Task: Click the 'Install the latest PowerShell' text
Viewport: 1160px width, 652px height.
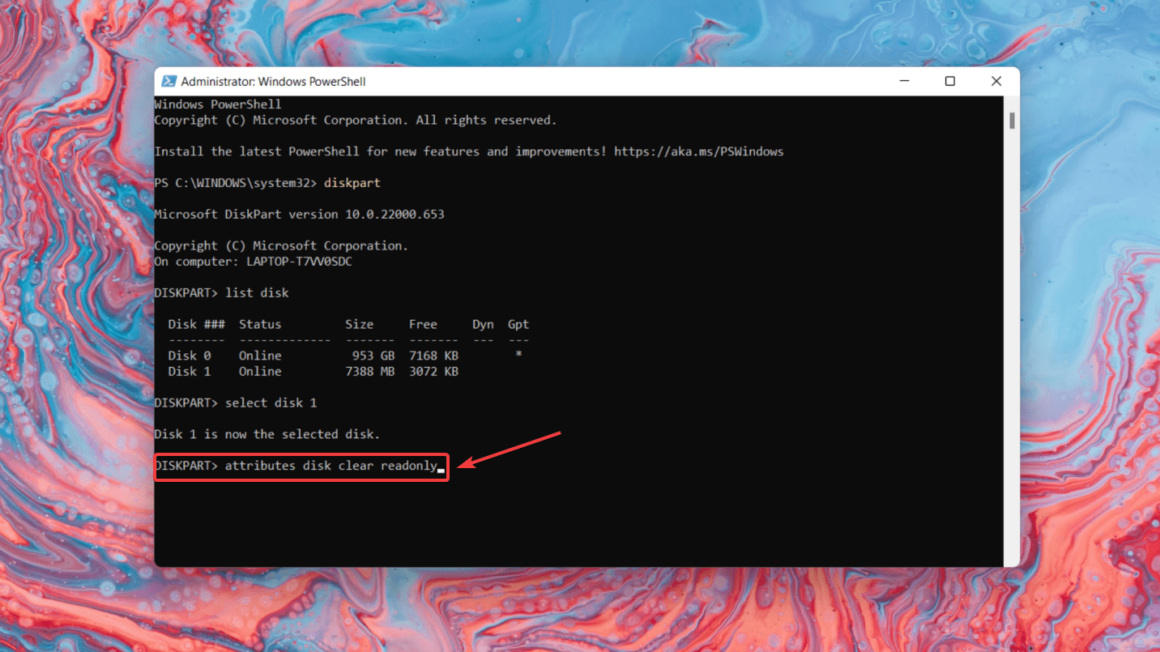Action: [x=257, y=151]
